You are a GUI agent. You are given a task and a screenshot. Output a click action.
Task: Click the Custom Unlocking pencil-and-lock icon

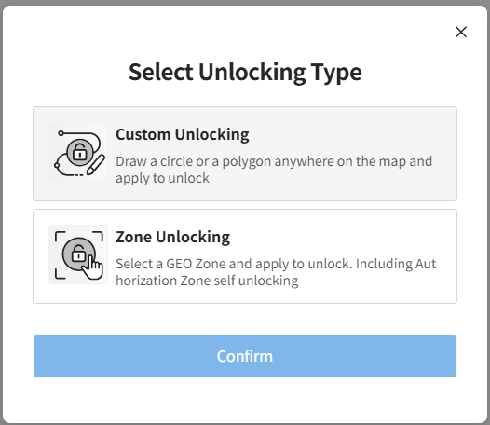(78, 152)
